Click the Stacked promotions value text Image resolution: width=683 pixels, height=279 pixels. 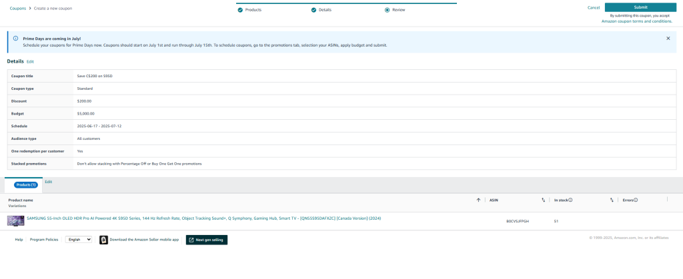point(139,164)
